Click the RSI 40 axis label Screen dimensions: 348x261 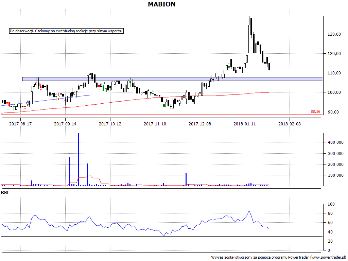tap(330, 232)
